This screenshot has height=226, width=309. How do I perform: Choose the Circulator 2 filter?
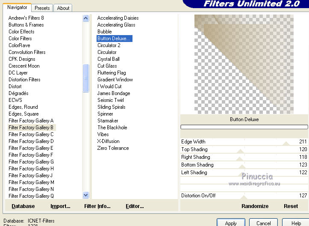[109, 45]
